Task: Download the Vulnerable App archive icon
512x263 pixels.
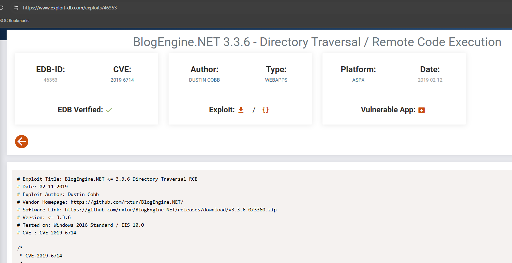Action: tap(422, 110)
